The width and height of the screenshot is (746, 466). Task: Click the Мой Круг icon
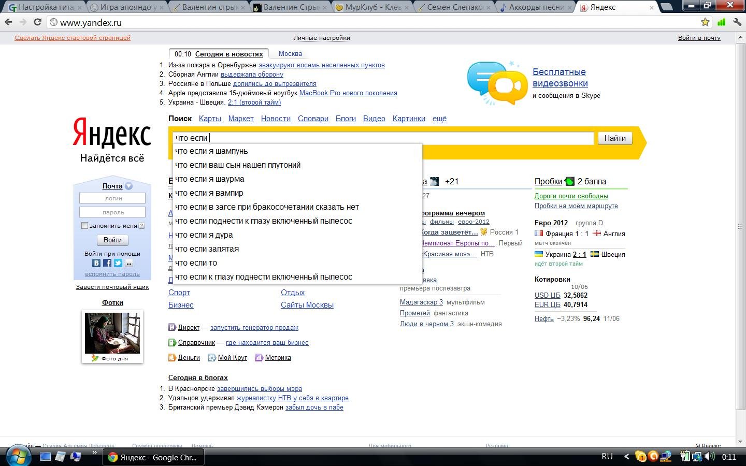212,357
